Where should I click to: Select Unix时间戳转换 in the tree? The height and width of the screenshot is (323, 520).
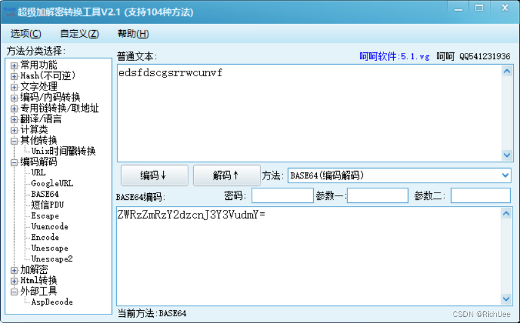coord(63,151)
